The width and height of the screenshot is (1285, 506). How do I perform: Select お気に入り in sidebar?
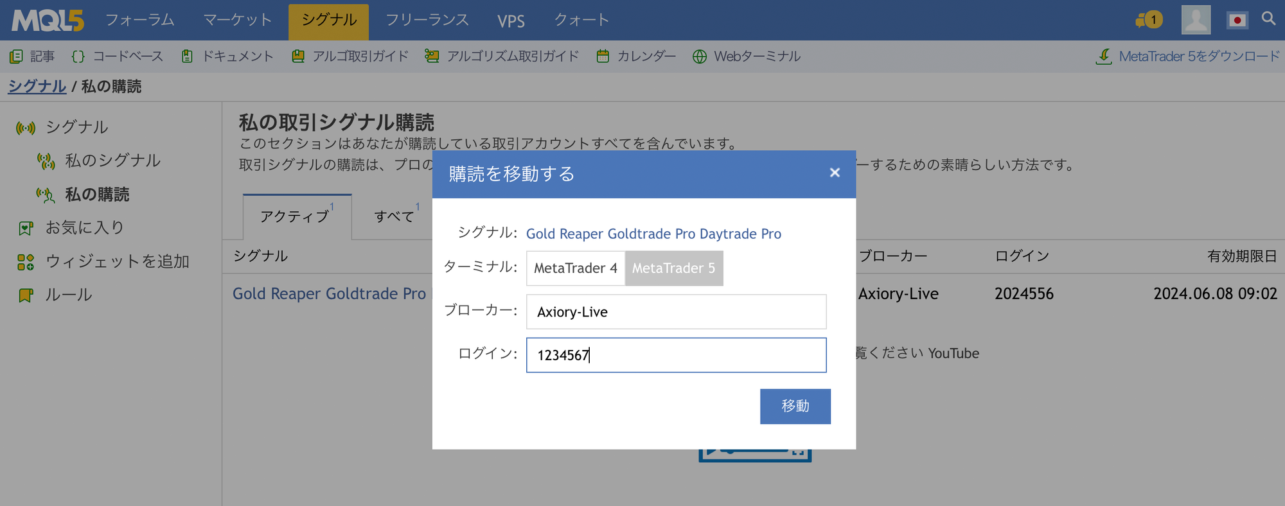tap(84, 228)
